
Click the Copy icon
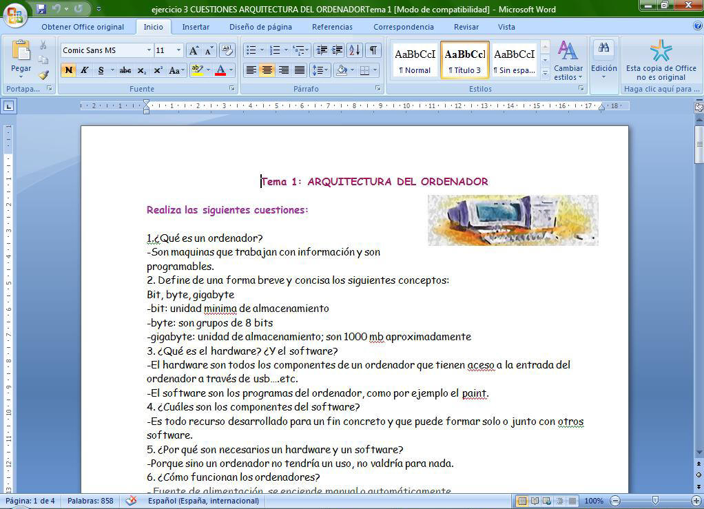coord(43,60)
